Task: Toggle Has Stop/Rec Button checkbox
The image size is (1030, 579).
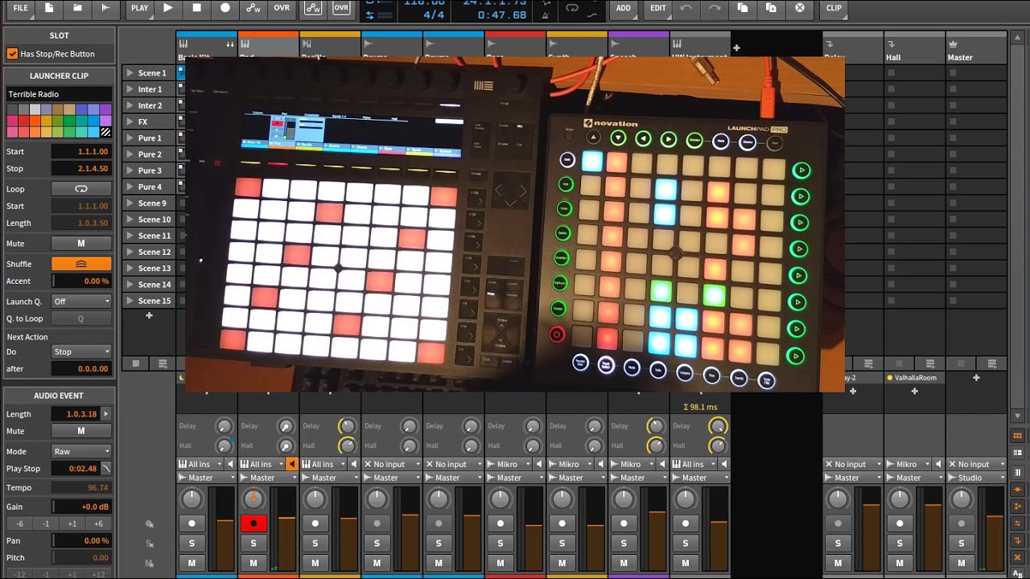Action: pos(12,54)
